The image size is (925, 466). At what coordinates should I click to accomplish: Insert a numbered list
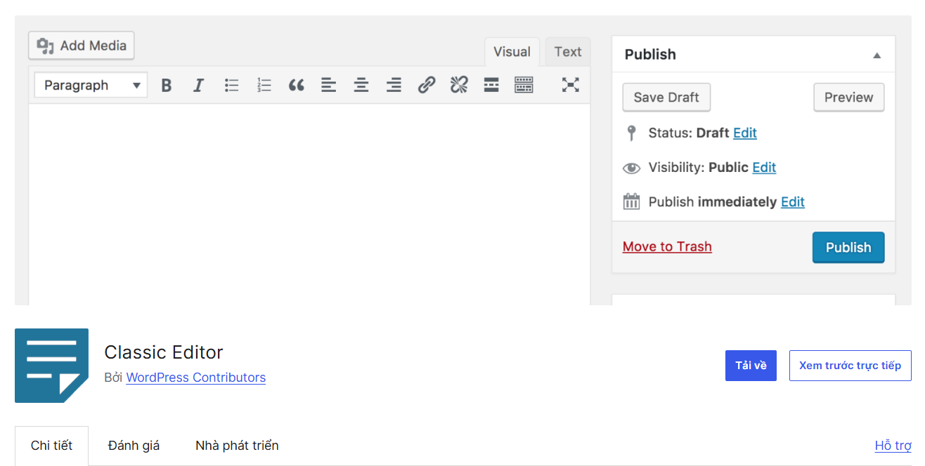[x=264, y=84]
